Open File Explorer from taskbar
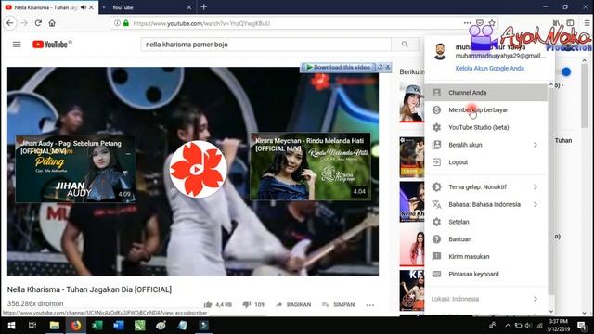594x334 pixels. (x=54, y=326)
